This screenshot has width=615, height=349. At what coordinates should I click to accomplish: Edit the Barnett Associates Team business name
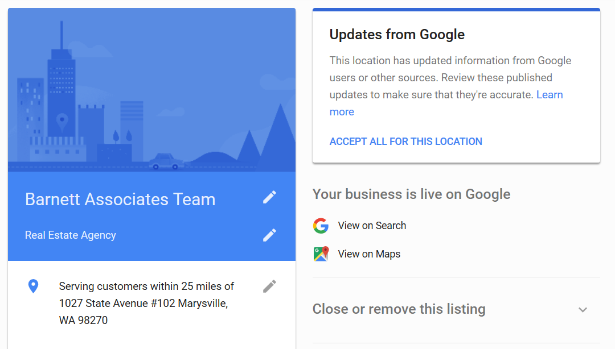269,197
